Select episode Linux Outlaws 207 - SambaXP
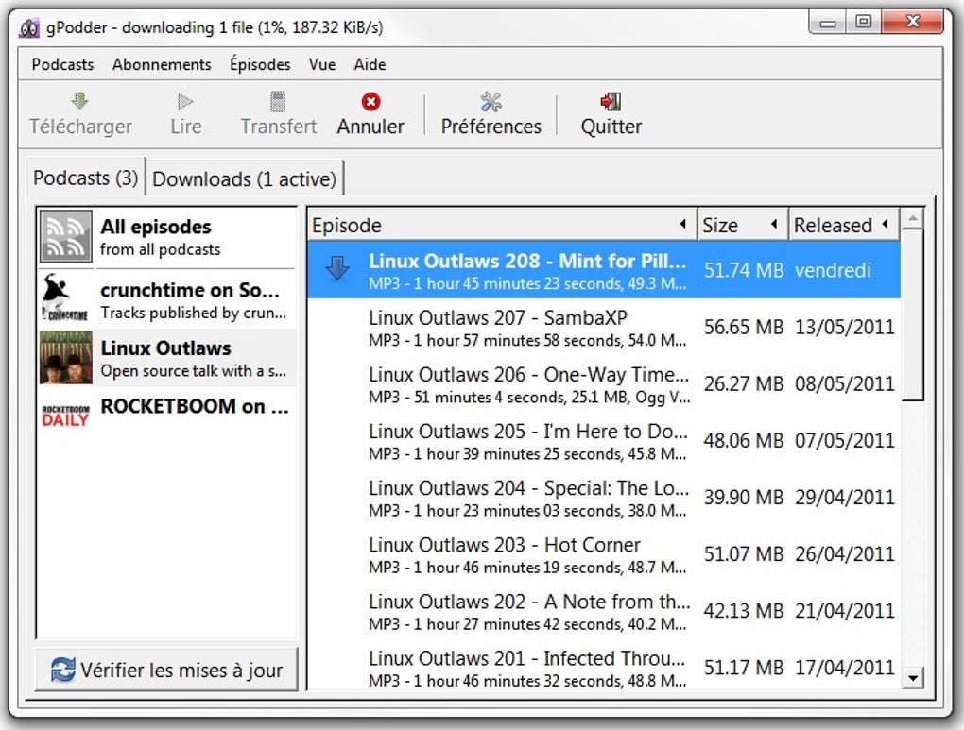 click(604, 328)
